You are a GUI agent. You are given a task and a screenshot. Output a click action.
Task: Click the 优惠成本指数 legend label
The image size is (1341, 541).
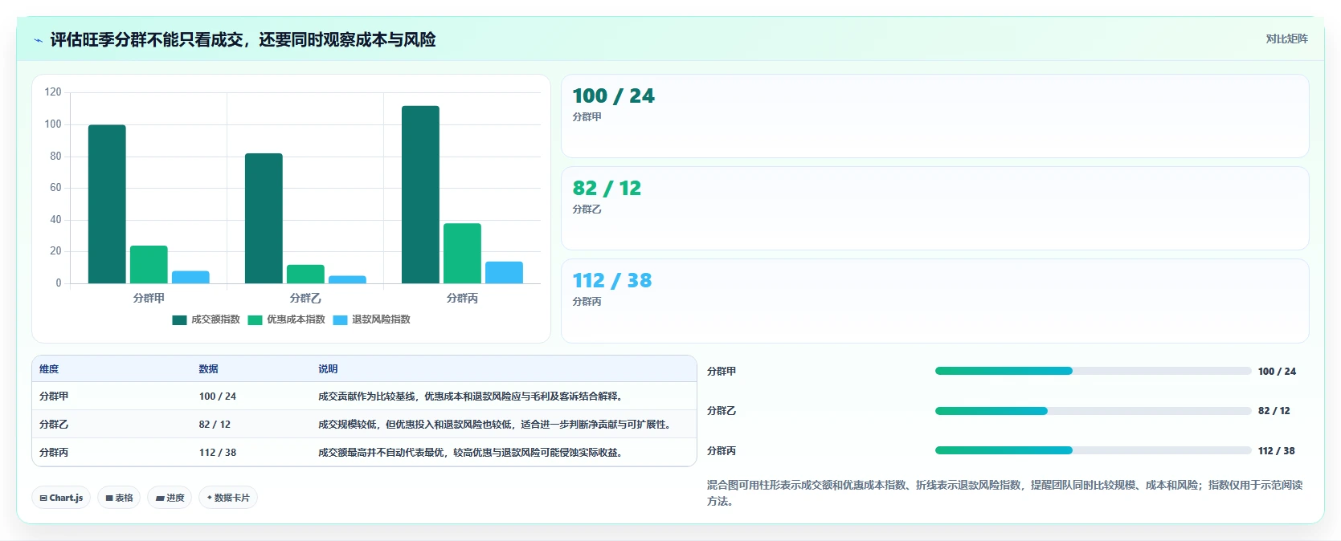[x=296, y=319]
